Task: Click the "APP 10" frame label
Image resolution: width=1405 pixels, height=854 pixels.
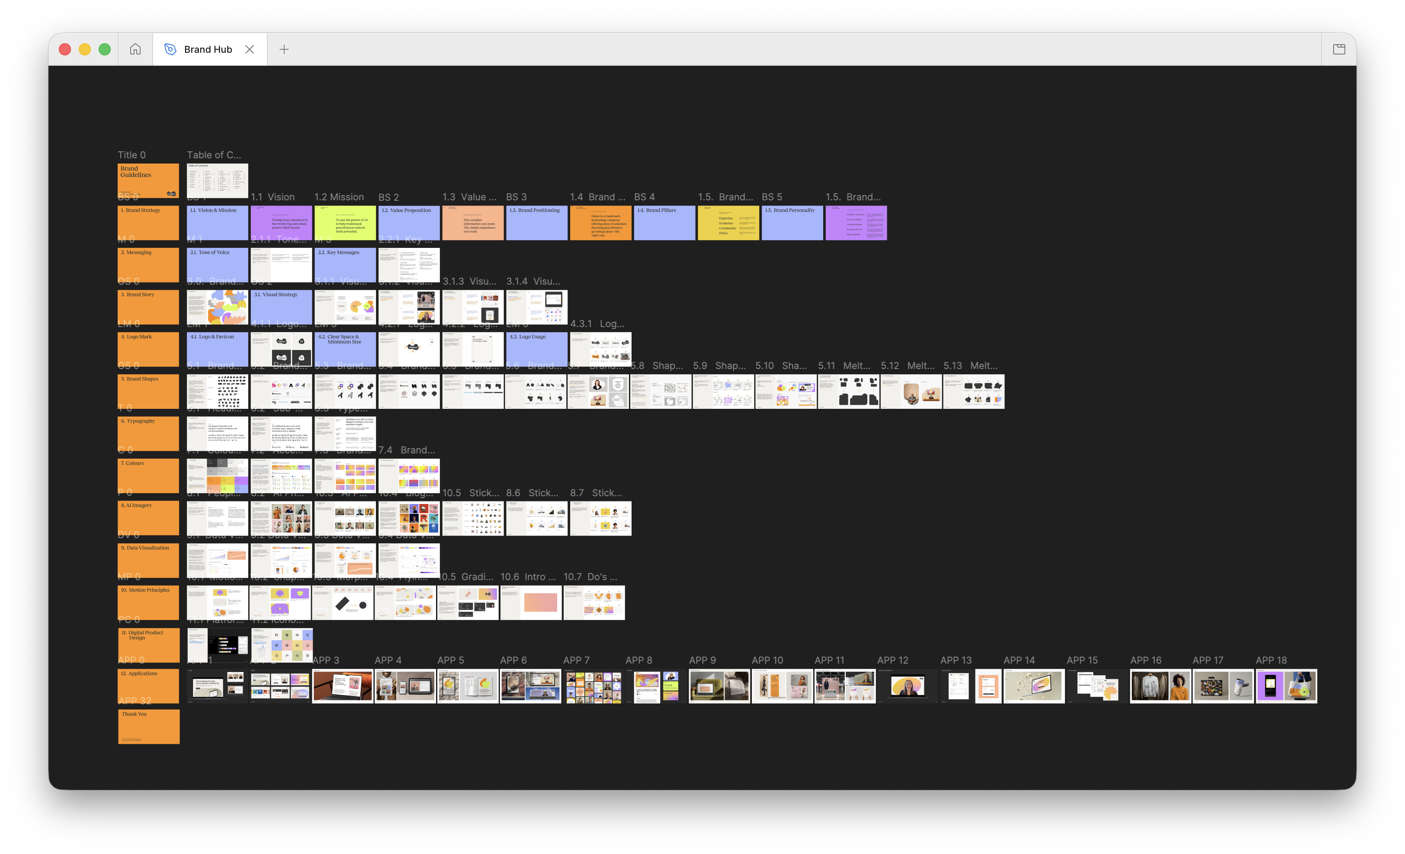Action: [x=767, y=660]
